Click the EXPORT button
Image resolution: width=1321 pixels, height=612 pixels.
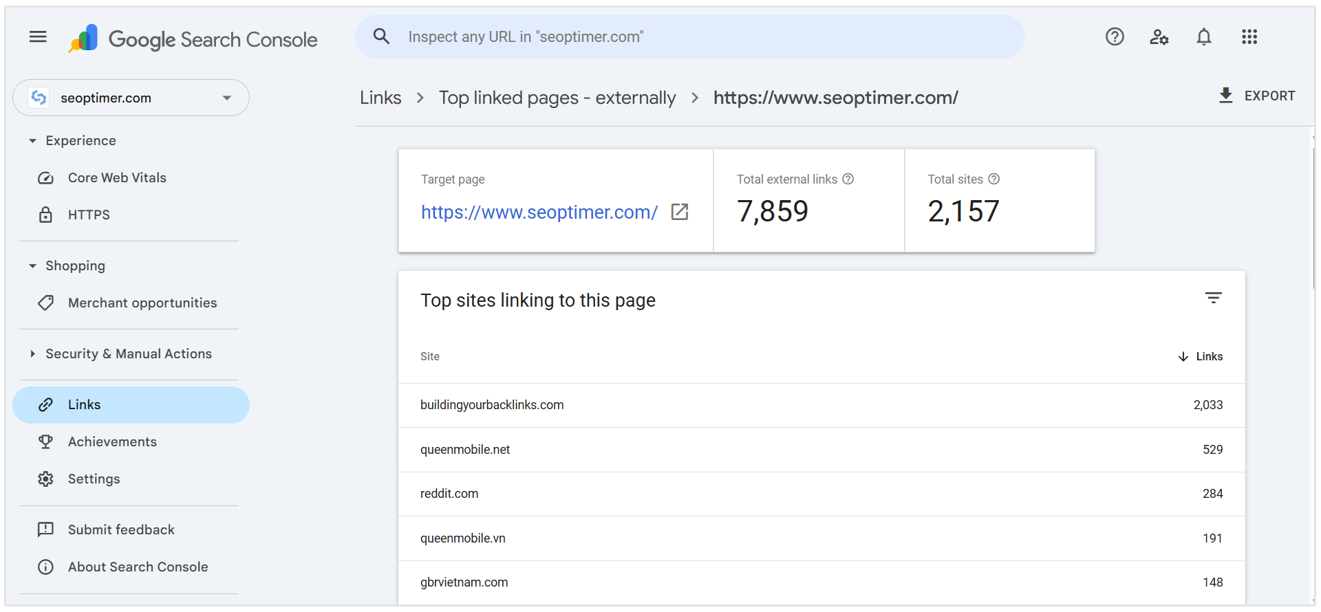1256,96
